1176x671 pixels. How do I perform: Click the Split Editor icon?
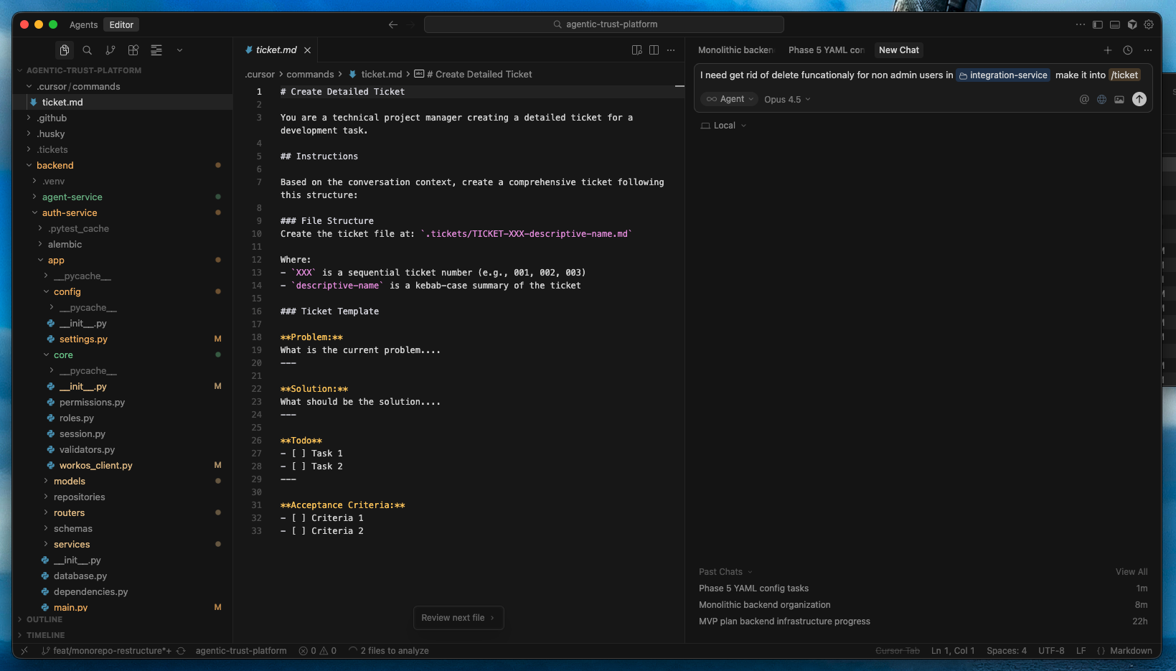654,50
